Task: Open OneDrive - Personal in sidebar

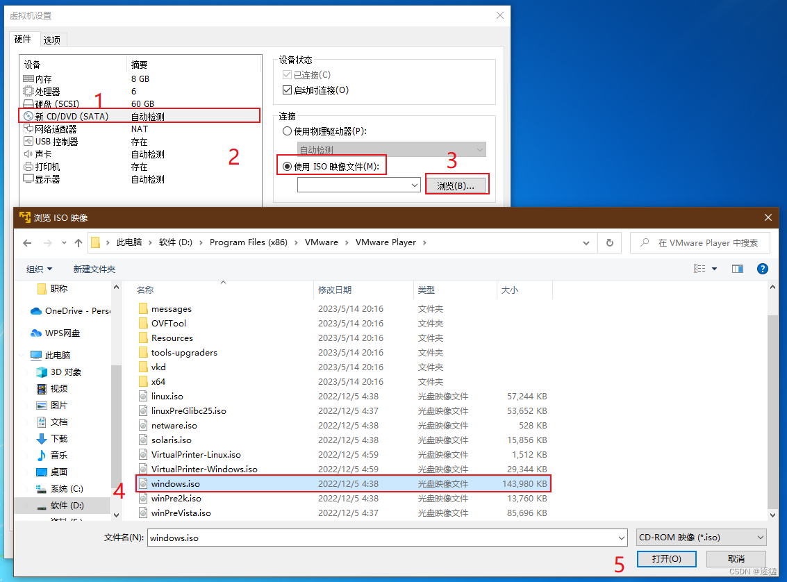Action: (x=70, y=311)
